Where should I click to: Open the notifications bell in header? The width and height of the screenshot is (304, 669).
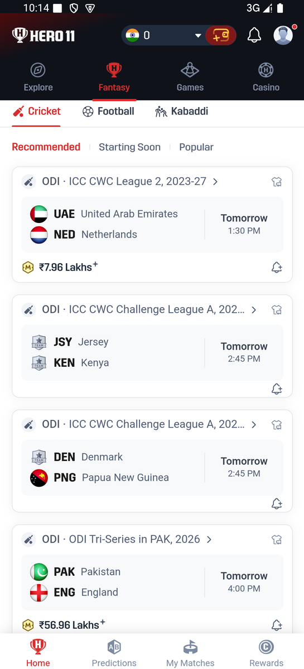pyautogui.click(x=254, y=36)
